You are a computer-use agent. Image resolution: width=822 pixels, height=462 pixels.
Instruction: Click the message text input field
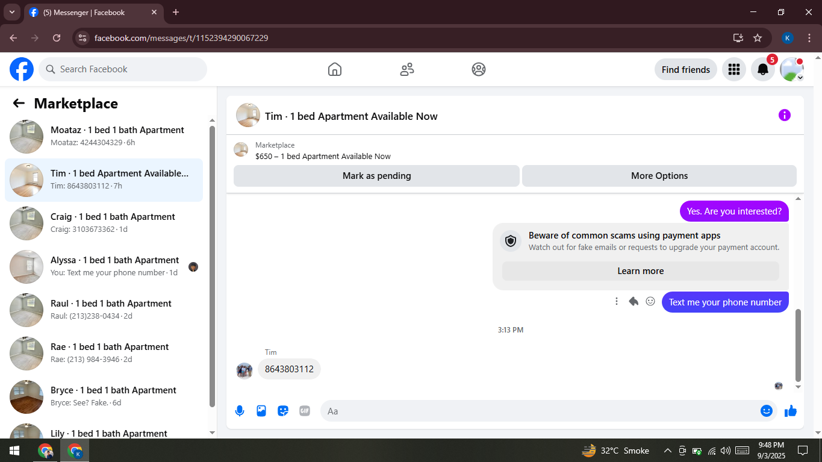tap(549, 411)
